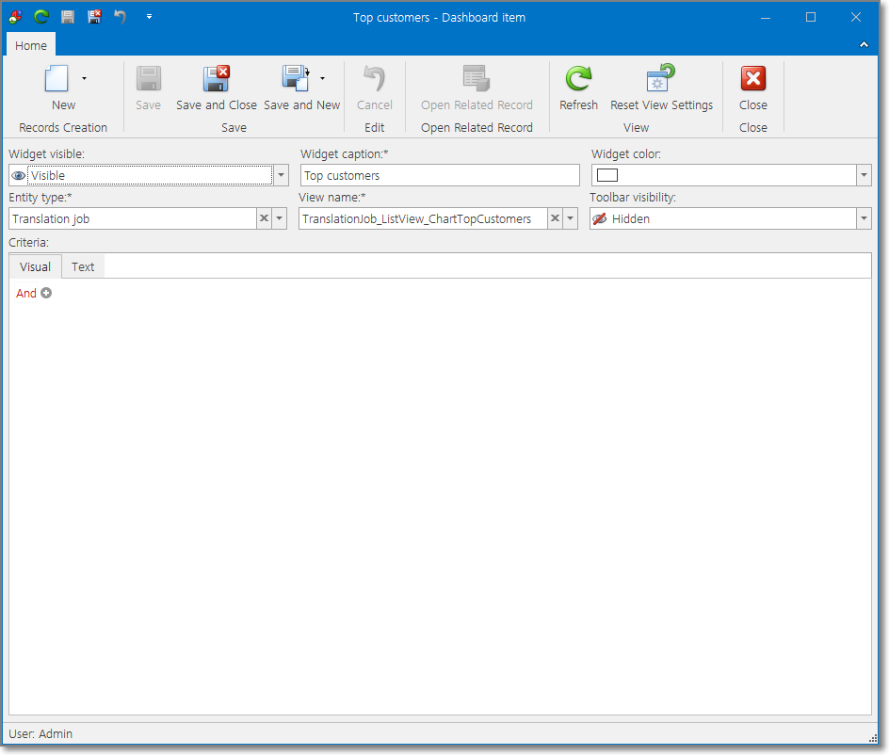889x755 pixels.
Task: Click Save and Close in ribbon
Action: pos(217,88)
